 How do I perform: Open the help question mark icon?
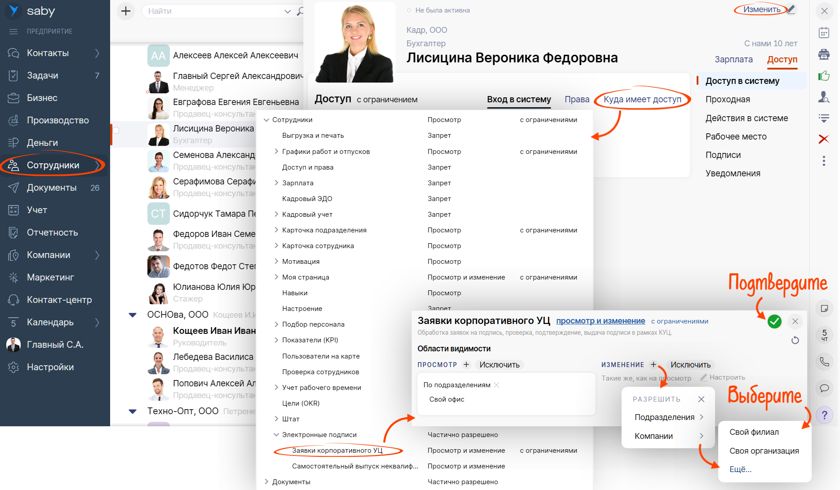pos(824,415)
